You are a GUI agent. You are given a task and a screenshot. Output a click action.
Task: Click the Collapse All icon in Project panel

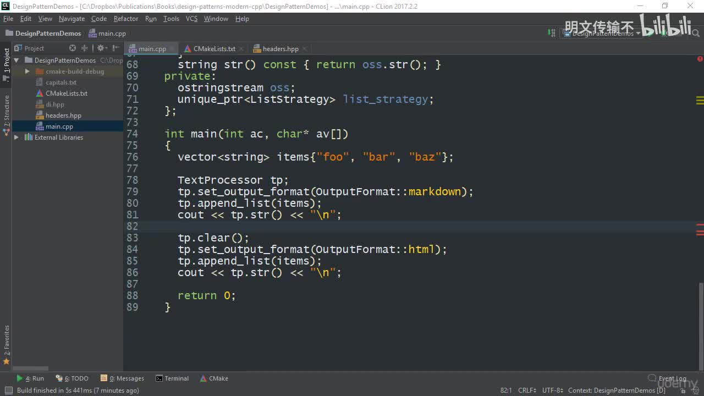(84, 48)
